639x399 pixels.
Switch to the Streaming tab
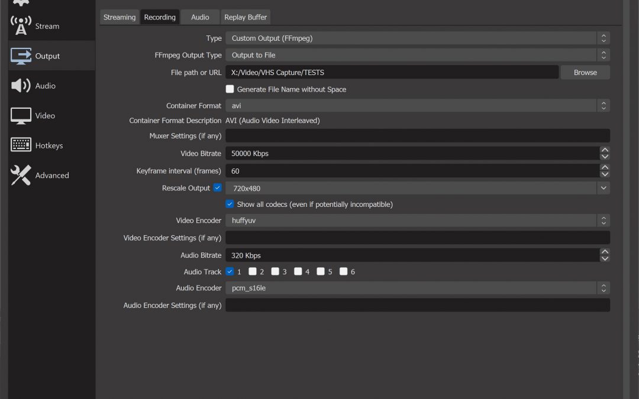[x=120, y=17]
